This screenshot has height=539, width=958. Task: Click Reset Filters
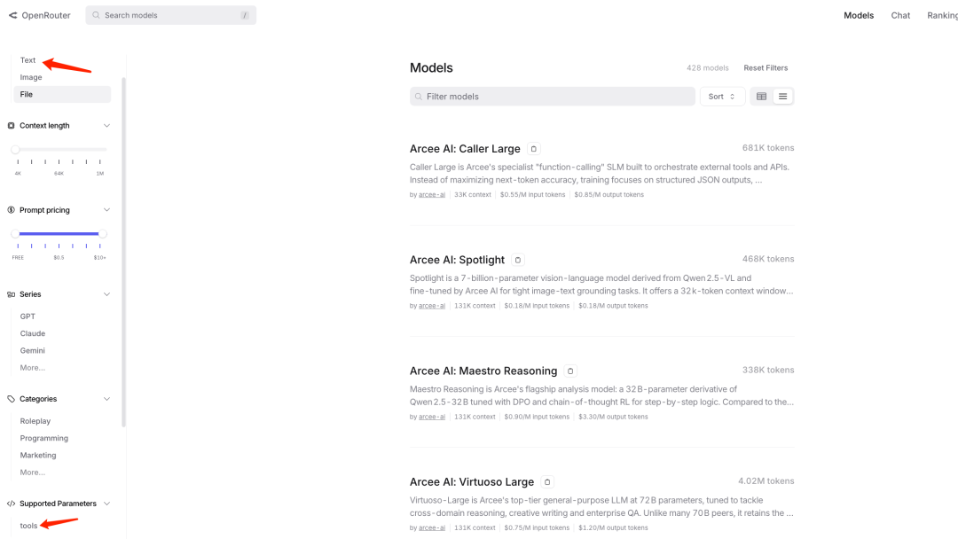tap(766, 67)
